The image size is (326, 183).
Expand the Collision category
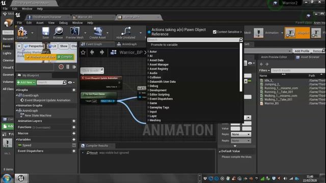coord(148,77)
